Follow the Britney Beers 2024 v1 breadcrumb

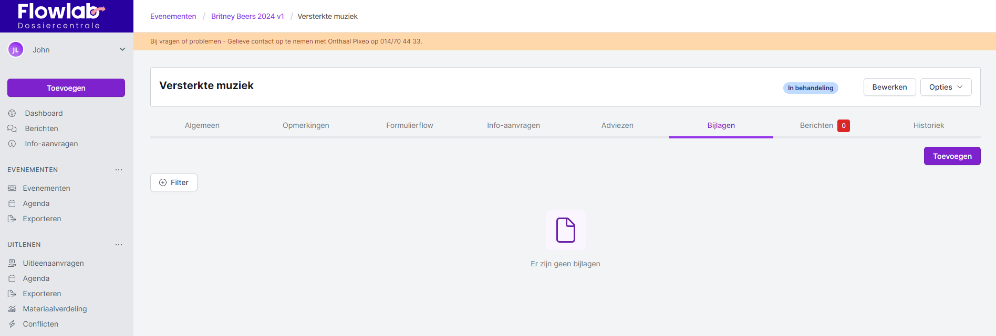click(x=247, y=16)
